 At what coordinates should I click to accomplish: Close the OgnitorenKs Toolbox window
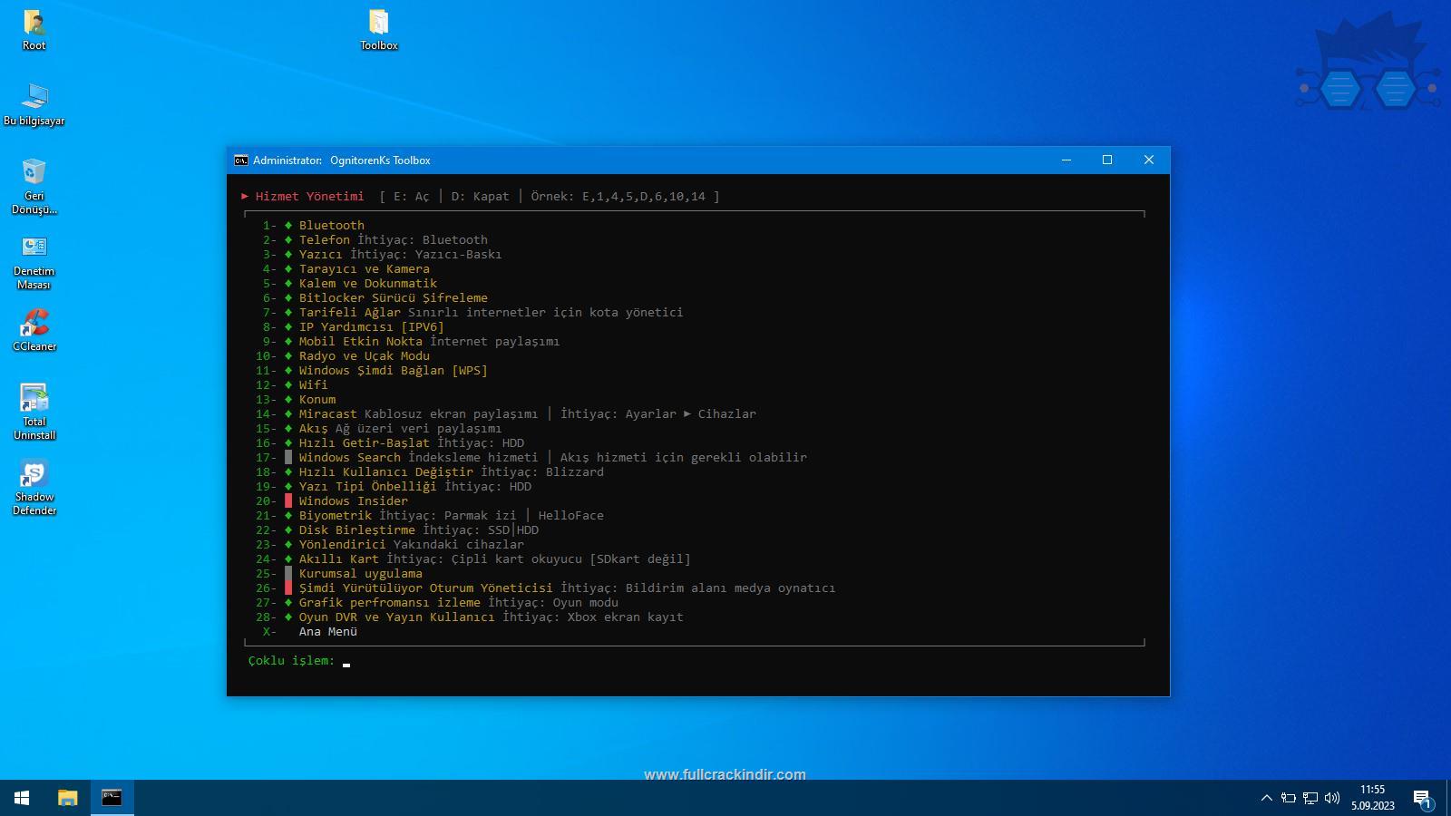tap(1149, 160)
